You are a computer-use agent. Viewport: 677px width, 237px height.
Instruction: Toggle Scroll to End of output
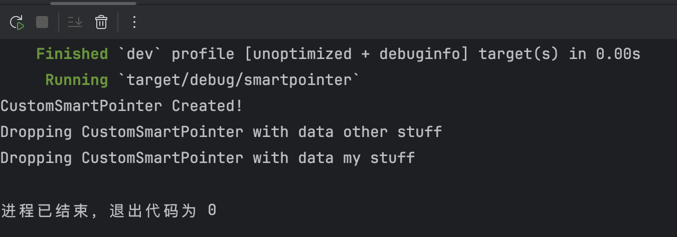click(75, 22)
